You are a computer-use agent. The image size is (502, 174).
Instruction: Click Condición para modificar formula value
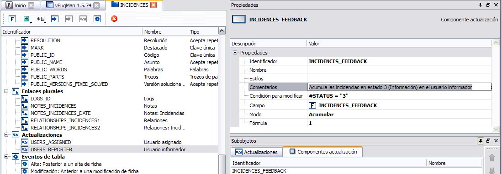[399, 96]
